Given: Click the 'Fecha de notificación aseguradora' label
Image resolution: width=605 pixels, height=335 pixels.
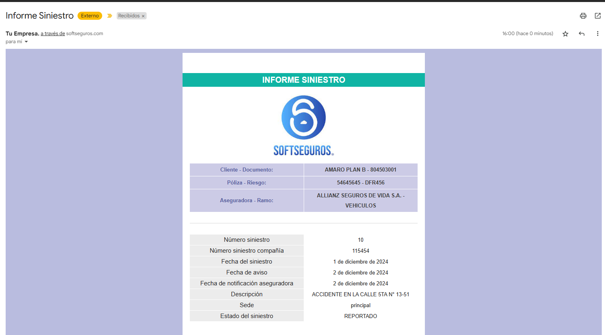Looking at the screenshot, I should point(247,283).
